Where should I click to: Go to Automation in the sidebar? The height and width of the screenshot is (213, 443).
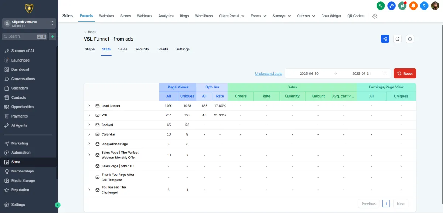point(21,153)
